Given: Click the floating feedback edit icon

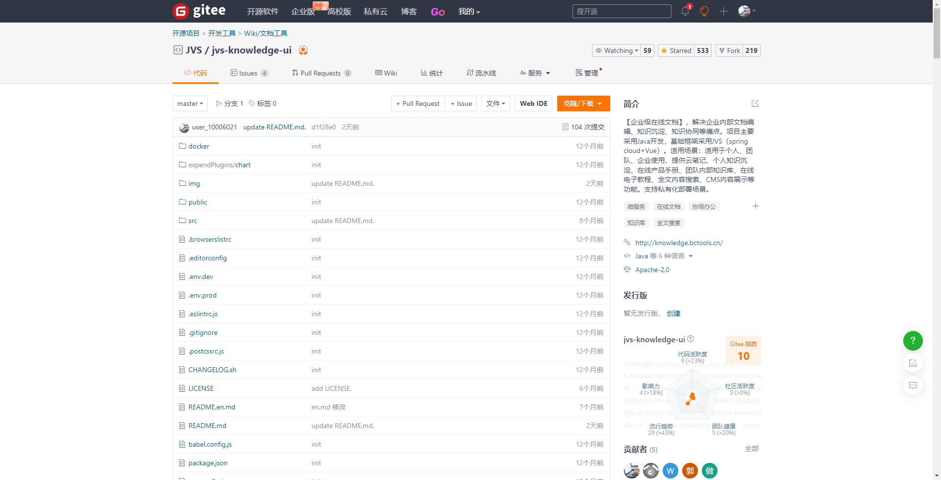Looking at the screenshot, I should [913, 363].
